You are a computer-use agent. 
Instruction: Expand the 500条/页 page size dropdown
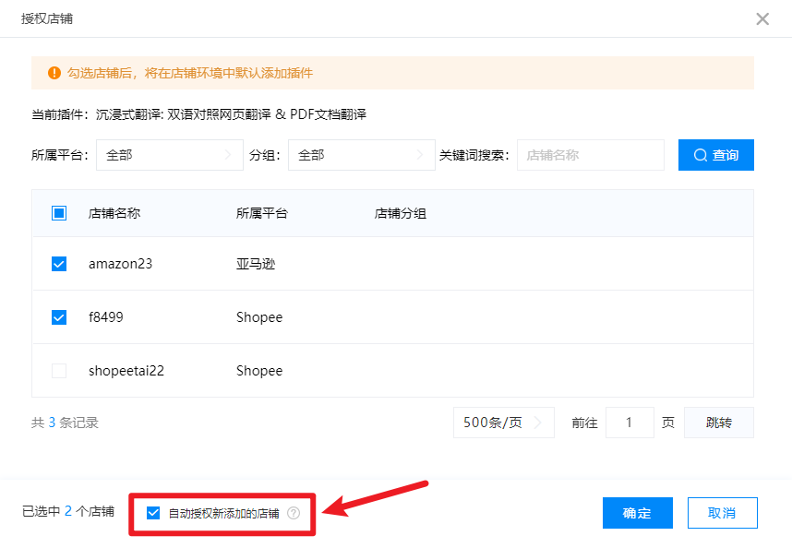503,423
